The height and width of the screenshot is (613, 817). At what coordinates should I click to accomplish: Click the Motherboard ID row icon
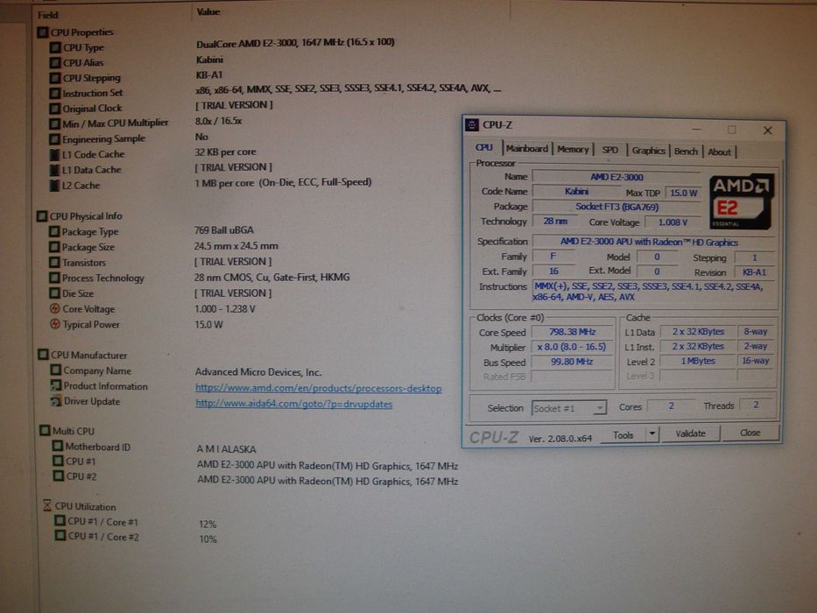(x=57, y=447)
